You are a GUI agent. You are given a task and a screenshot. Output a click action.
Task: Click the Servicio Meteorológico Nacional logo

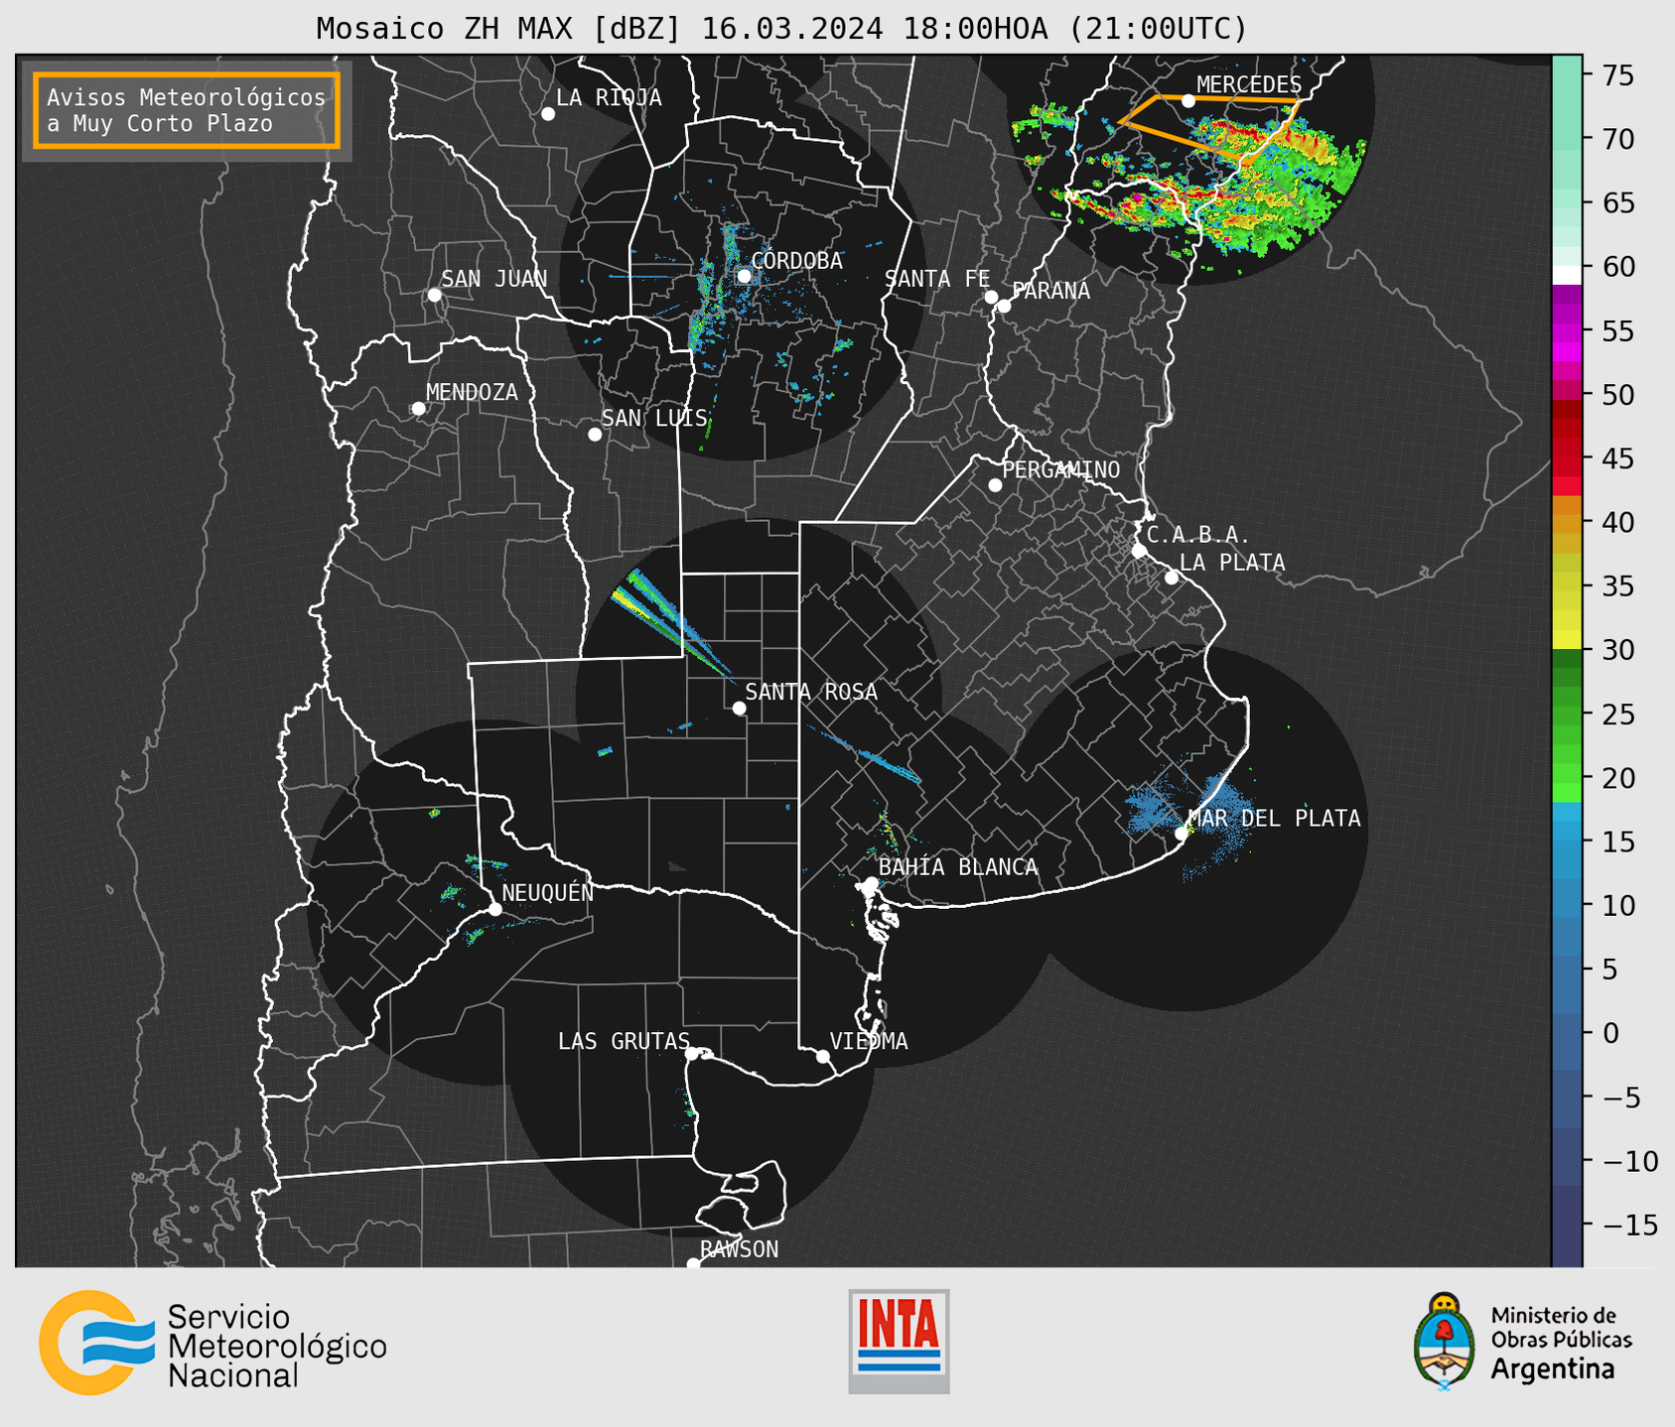tap(212, 1344)
